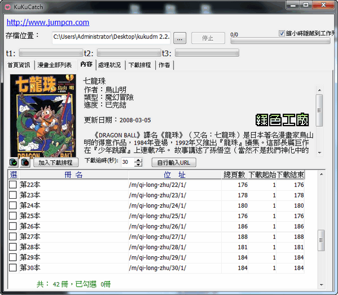Minimize the KuKuCatch window
This screenshot has width=338, height=295.
pos(293,5)
